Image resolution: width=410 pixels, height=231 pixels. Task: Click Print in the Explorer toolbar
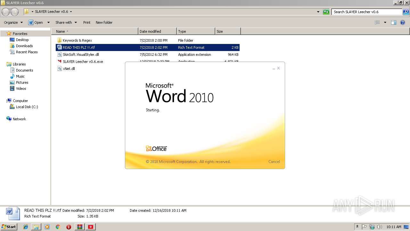(87, 22)
